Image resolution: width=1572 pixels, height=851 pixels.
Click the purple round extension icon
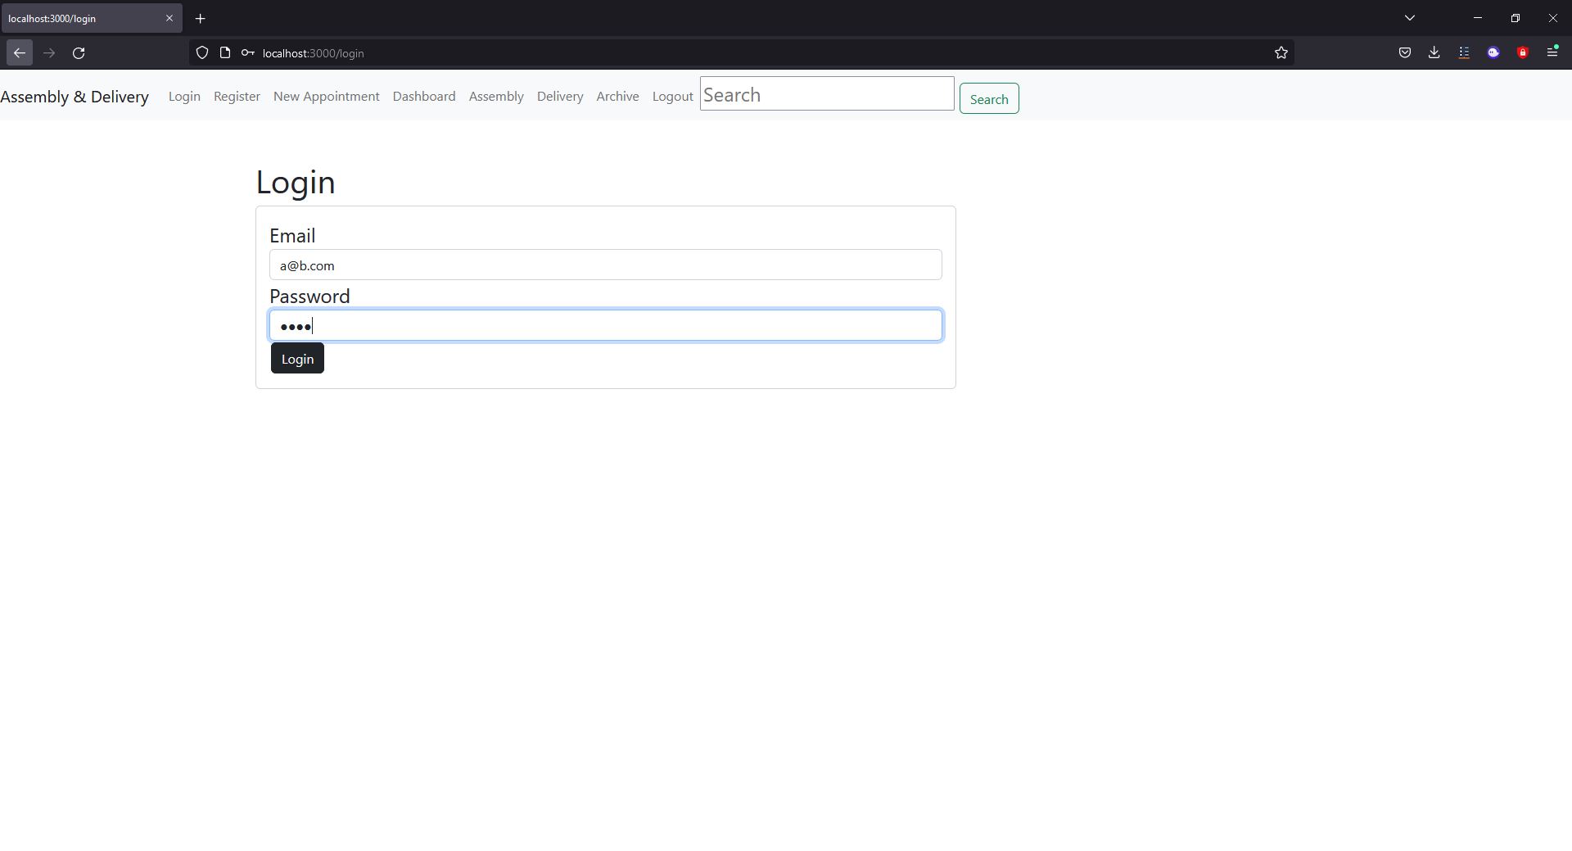click(x=1493, y=53)
